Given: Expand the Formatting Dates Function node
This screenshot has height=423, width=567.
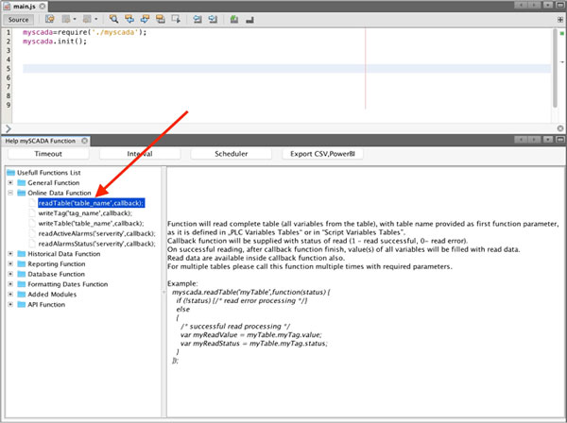Looking at the screenshot, I should (x=10, y=284).
